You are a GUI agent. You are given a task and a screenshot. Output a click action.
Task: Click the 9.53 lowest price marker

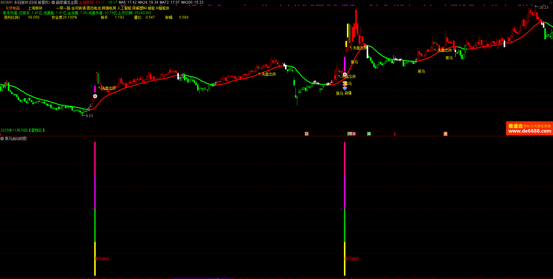(89, 116)
